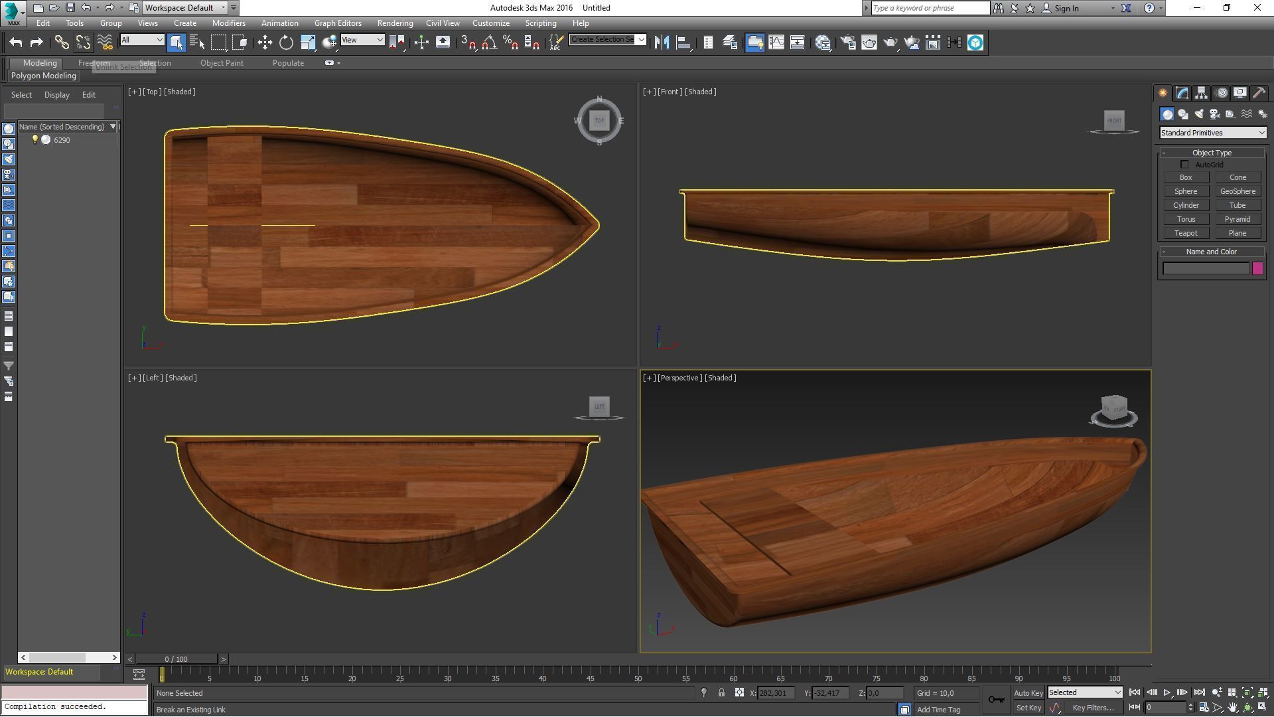Viewport: 1274px width, 717px height.
Task: Open the Hierarchy command panel tab
Action: (1201, 93)
